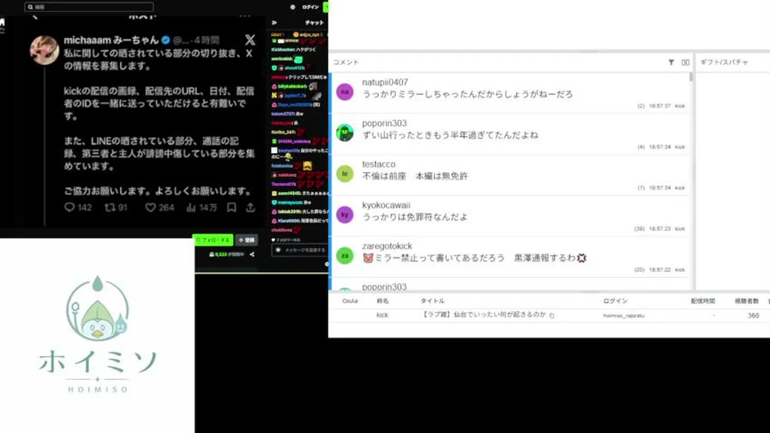
Task: Select username kyokocawaii
Action: [x=386, y=205]
